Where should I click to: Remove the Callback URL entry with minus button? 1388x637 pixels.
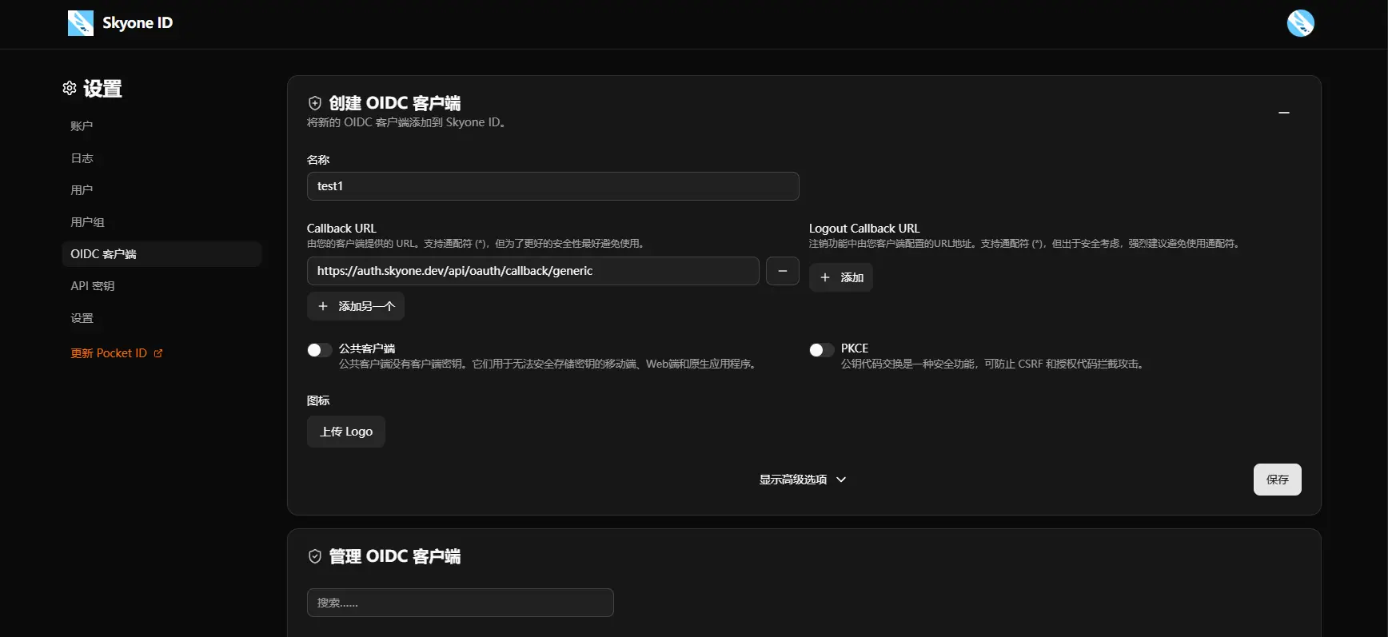pos(782,271)
